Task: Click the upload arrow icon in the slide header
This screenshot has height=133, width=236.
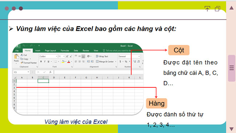Action: point(207,9)
